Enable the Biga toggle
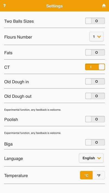109x193 pixels. tap(95, 142)
